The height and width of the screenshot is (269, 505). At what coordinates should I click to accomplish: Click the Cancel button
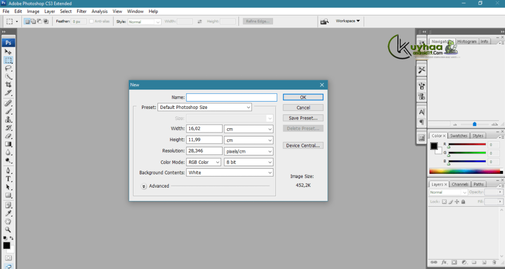pos(303,108)
